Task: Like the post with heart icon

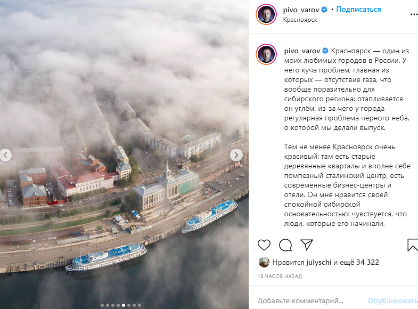Action: (x=264, y=245)
